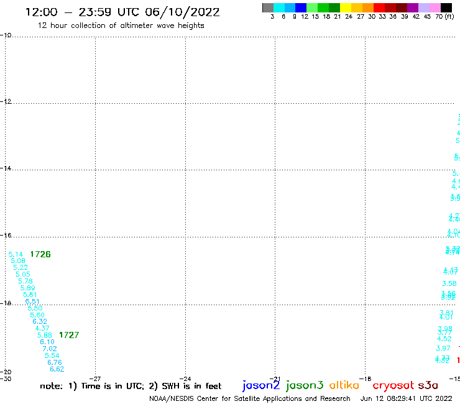This screenshot has height=404, width=460.
Task: Click the corner axis label '-30'
Action: pos(6,379)
